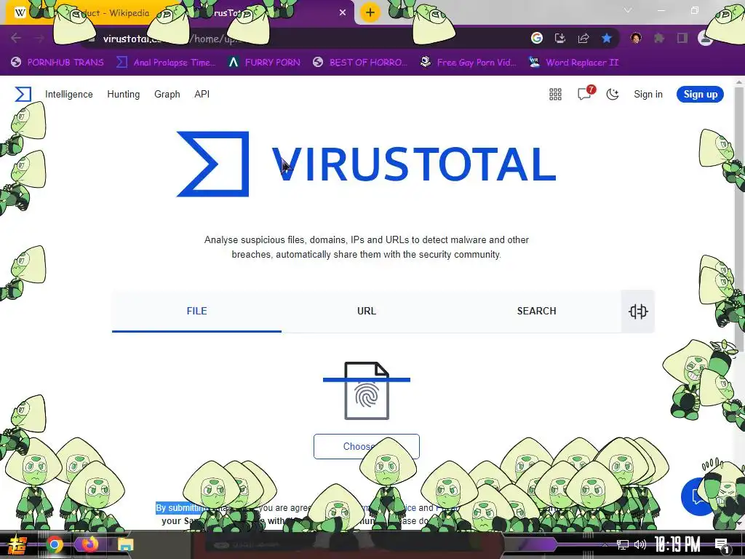Click the install app icon in address bar

[560, 38]
